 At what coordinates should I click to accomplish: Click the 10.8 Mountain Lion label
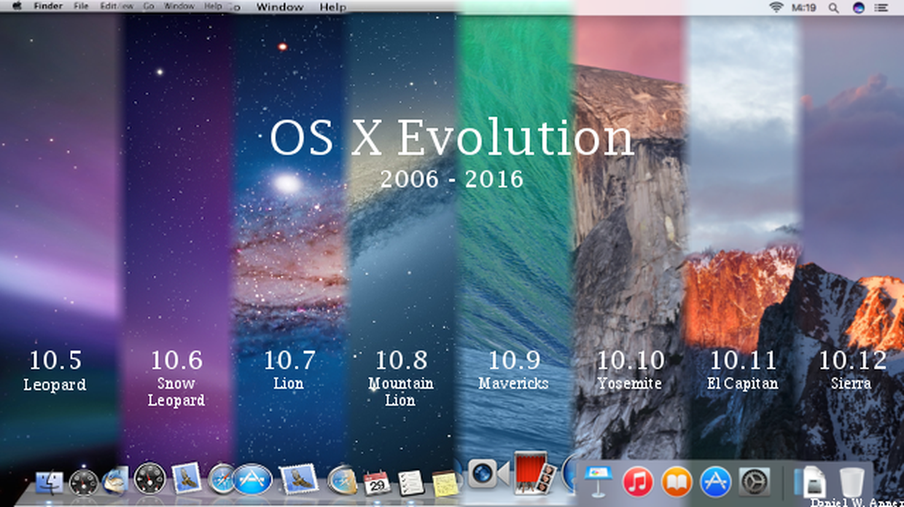400,377
